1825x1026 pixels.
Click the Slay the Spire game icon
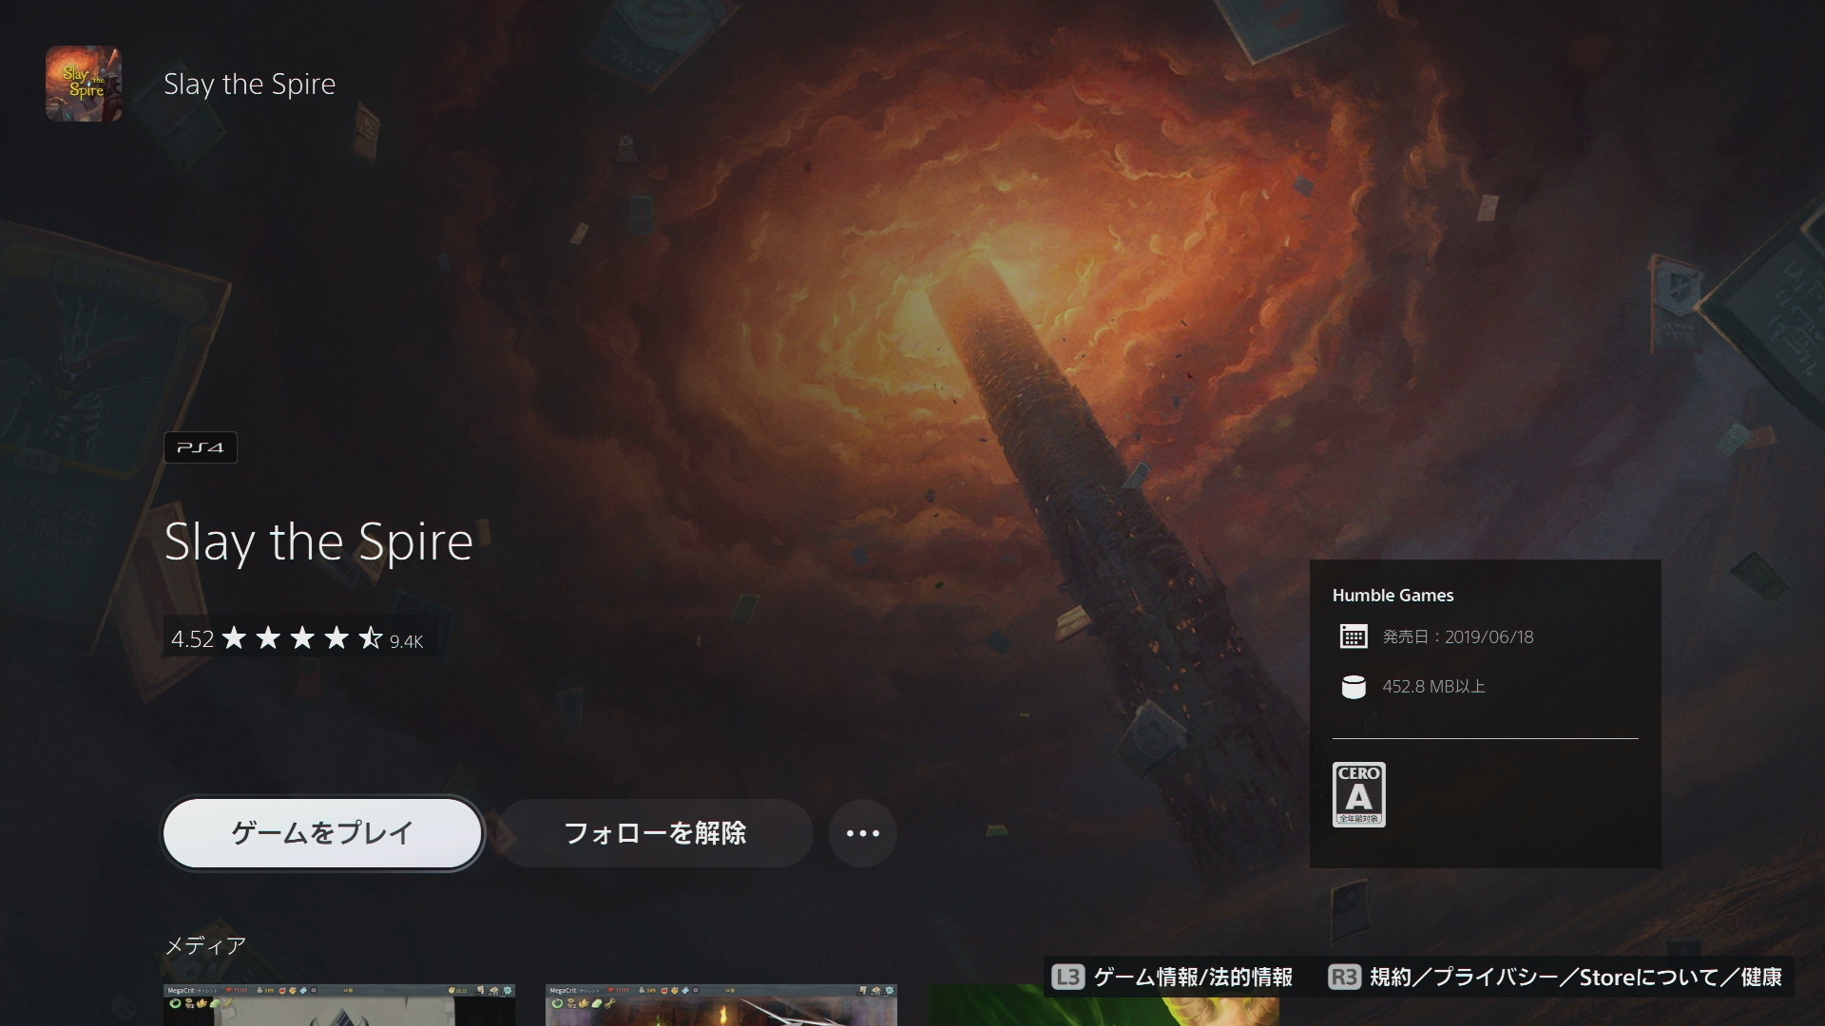click(84, 84)
